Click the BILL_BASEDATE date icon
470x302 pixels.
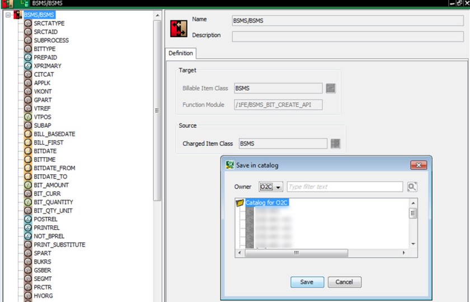point(28,134)
